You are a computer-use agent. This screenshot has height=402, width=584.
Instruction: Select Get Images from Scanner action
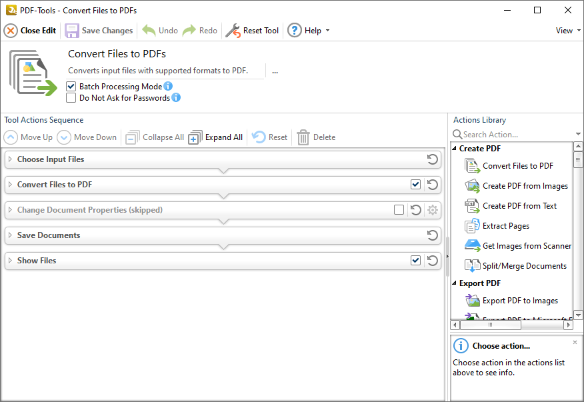(518, 246)
